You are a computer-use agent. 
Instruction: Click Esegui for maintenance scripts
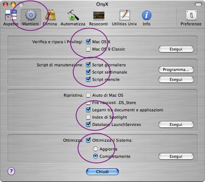pos(176,79)
